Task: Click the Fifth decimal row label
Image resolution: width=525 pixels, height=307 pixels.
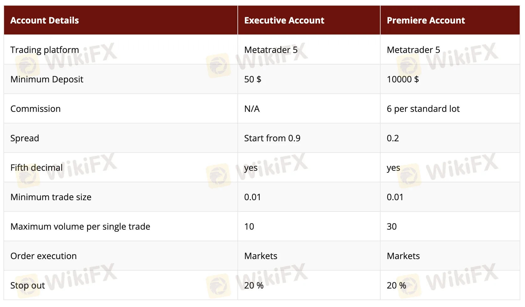Action: (36, 168)
